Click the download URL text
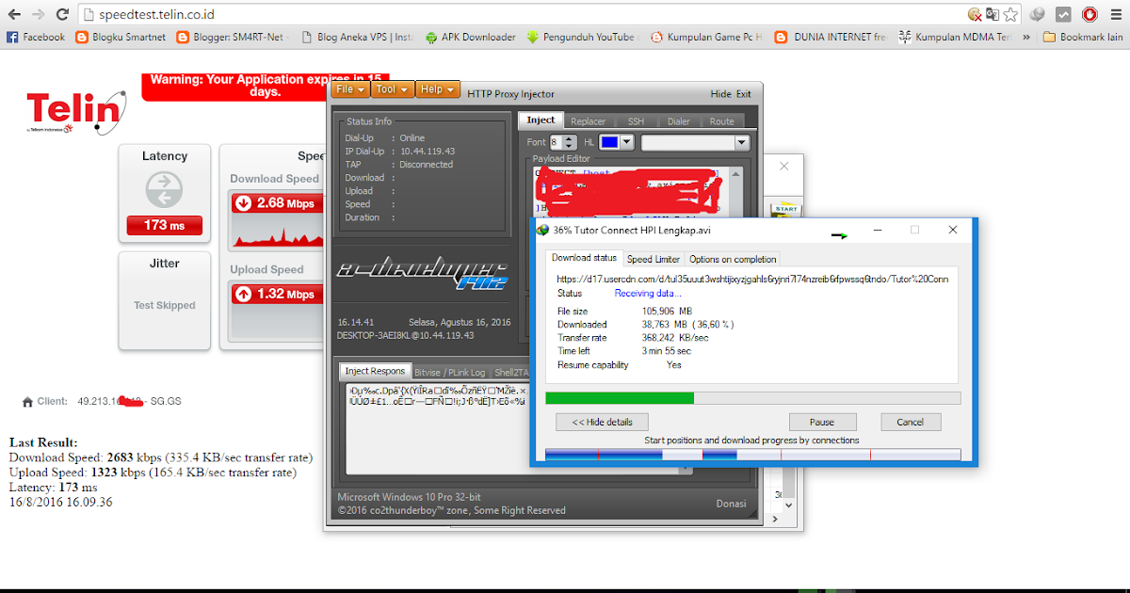Image resolution: width=1130 pixels, height=593 pixels. 753,280
